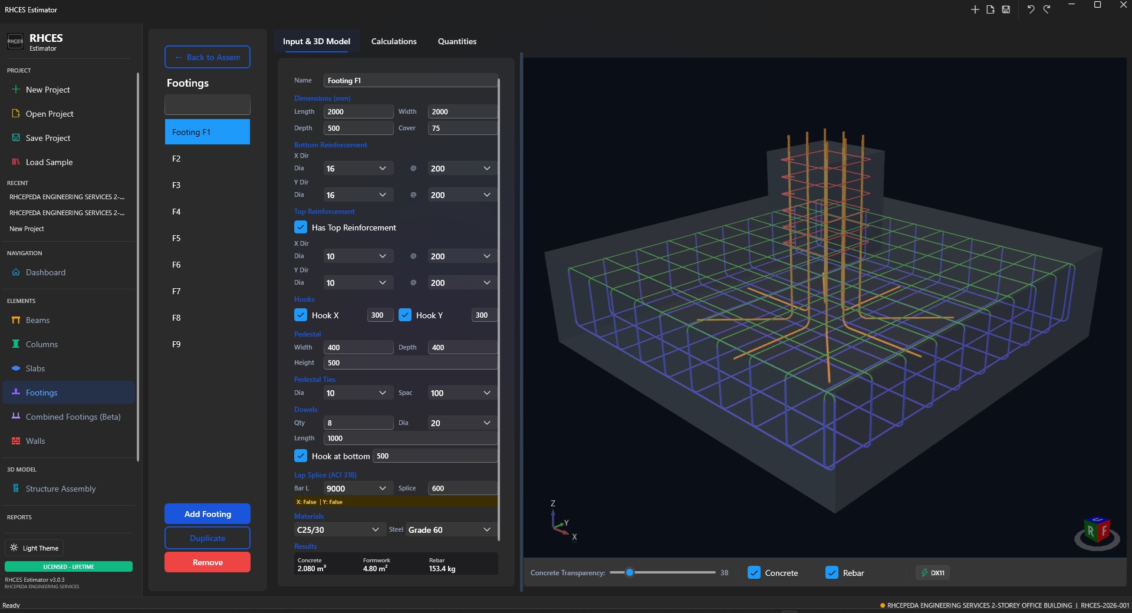Click Back to Assembly button
Screen dimensions: 1132x613
(208, 57)
